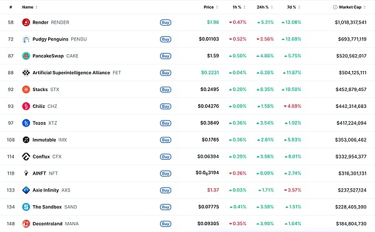Click Buy in the Immutable row
Viewport: 375px width, 232px height.
tap(166, 140)
